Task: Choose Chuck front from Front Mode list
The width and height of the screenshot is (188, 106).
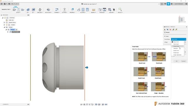Action: (x=176, y=46)
